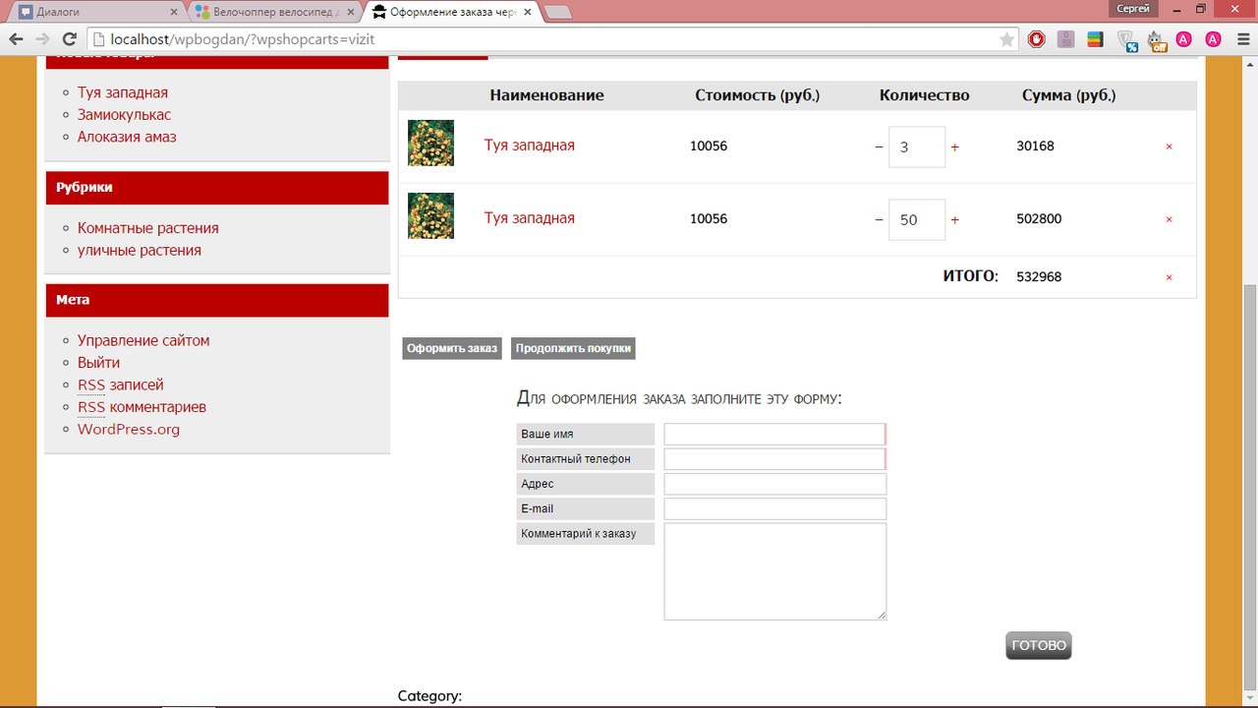Image resolution: width=1258 pixels, height=708 pixels.
Task: Open the colorful striped extension icon
Action: pos(1094,39)
